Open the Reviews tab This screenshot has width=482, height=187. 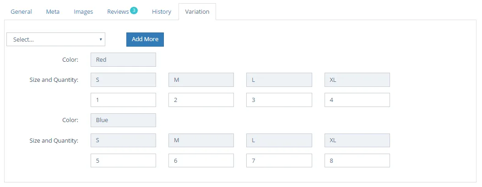pyautogui.click(x=118, y=12)
